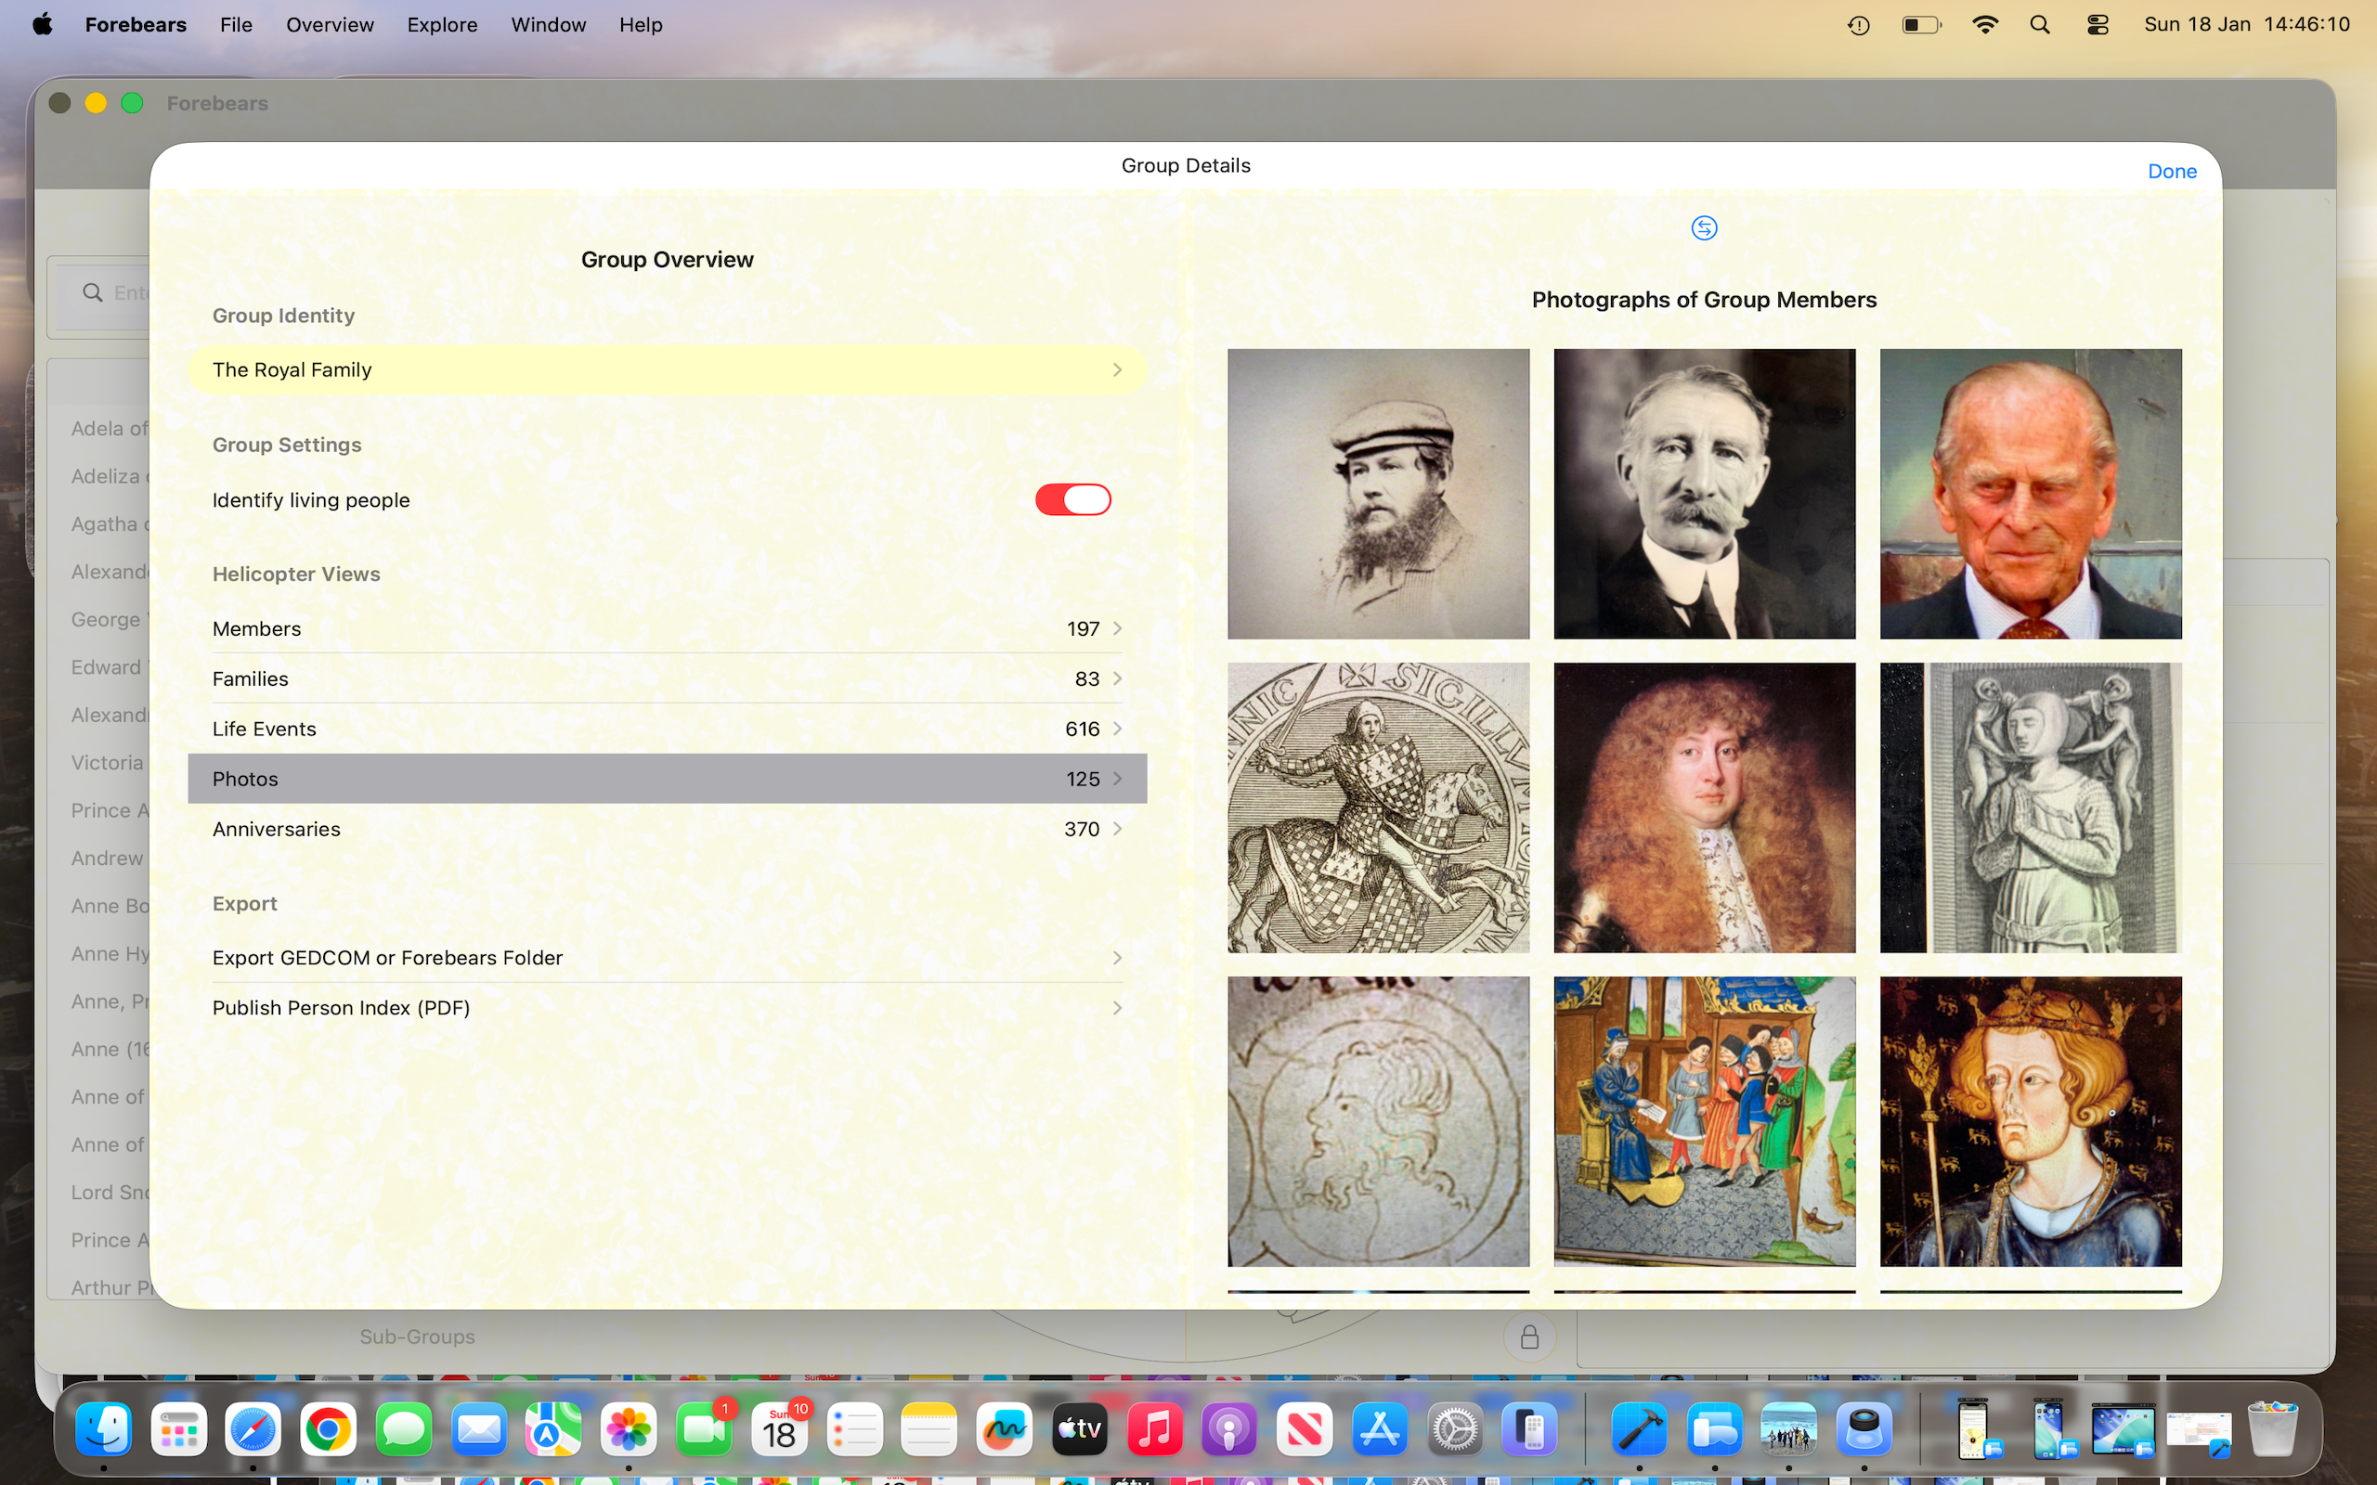Open App Store from the Dock

(1379, 1429)
